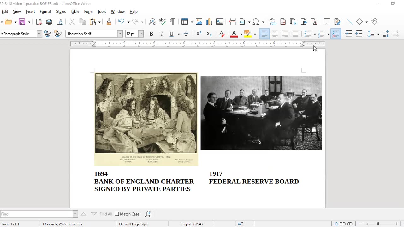The width and height of the screenshot is (404, 227).
Task: Expand the line spacing dropdown arrow
Action: (378, 34)
